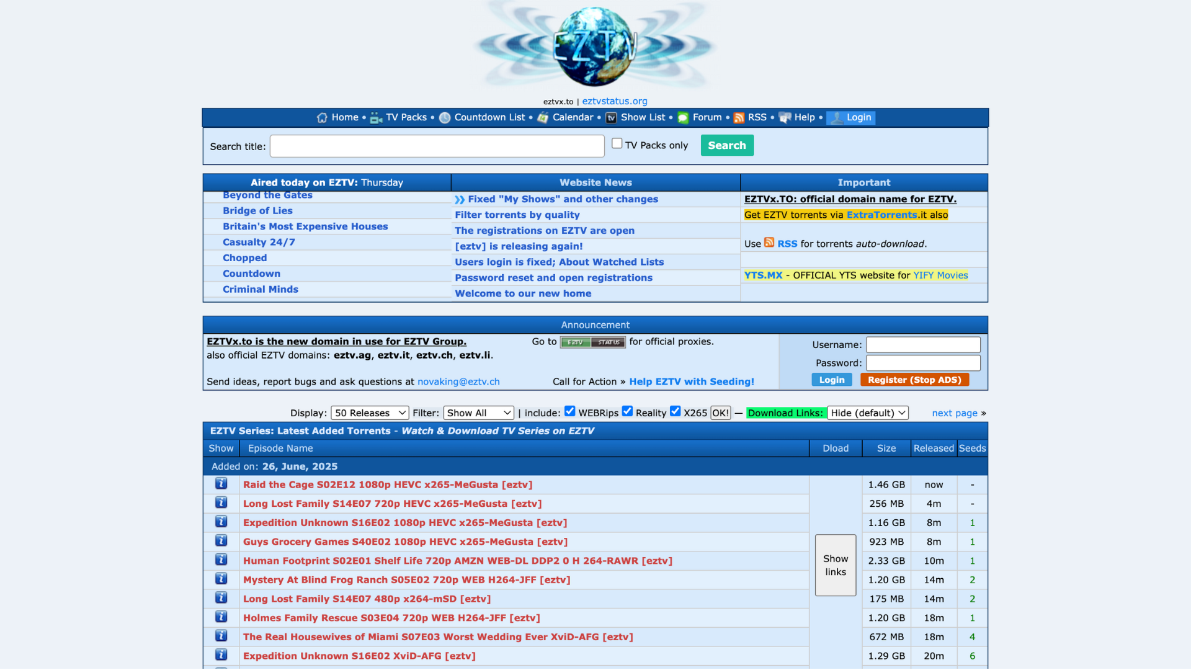
Task: Disable the X265 include checkbox
Action: [675, 411]
